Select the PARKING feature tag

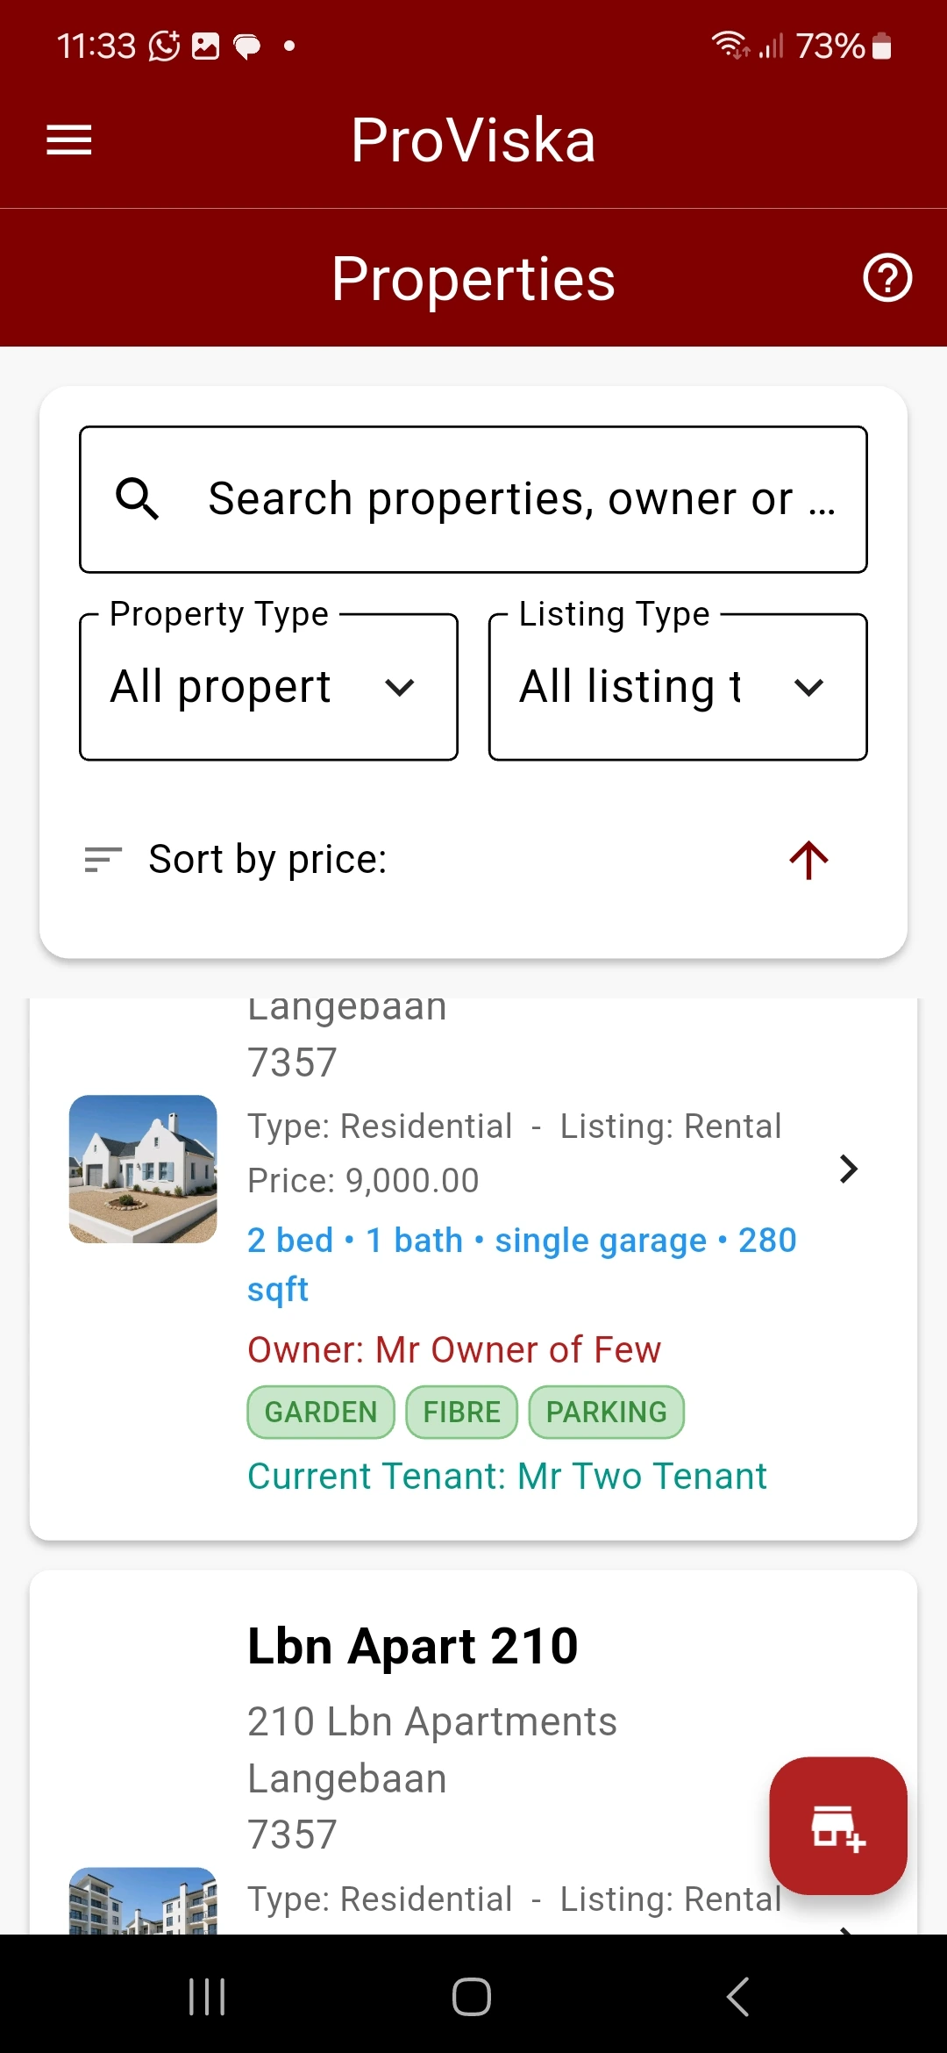point(606,1412)
